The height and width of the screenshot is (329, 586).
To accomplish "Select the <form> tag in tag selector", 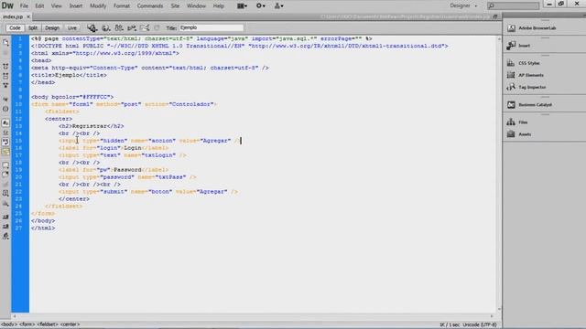I will pyautogui.click(x=27, y=324).
